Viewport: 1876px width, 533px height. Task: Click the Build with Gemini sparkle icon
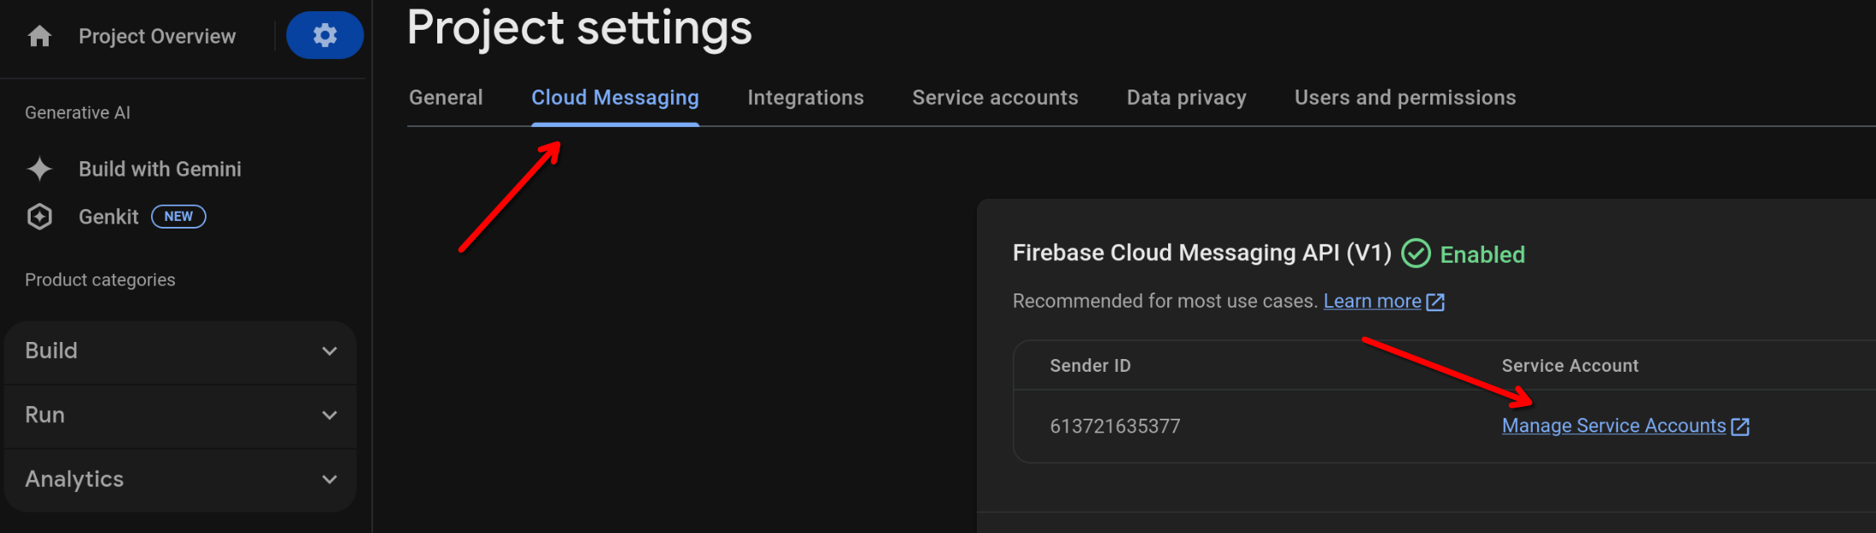39,169
